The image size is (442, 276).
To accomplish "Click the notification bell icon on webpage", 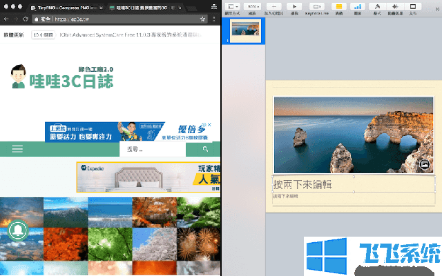I will click(18, 230).
